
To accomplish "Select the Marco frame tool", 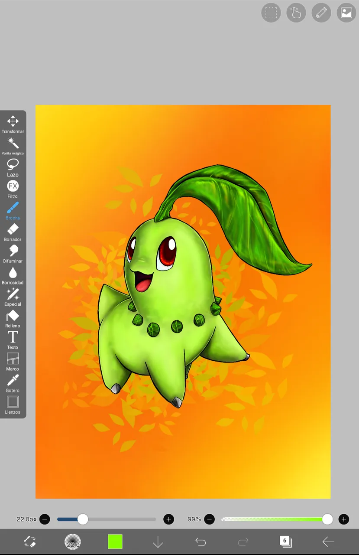I will point(13,362).
